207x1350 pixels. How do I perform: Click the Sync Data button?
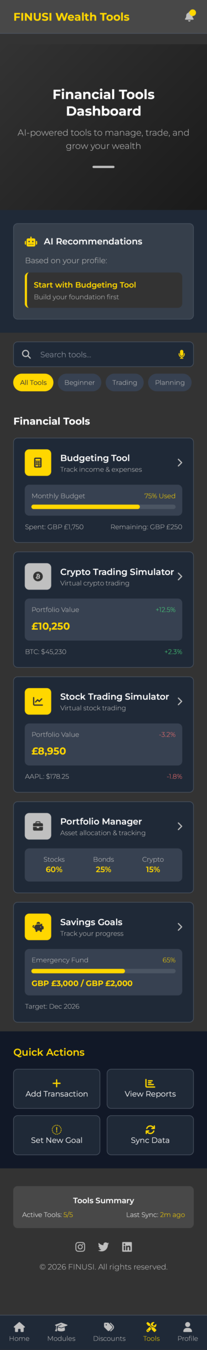(x=150, y=1135)
